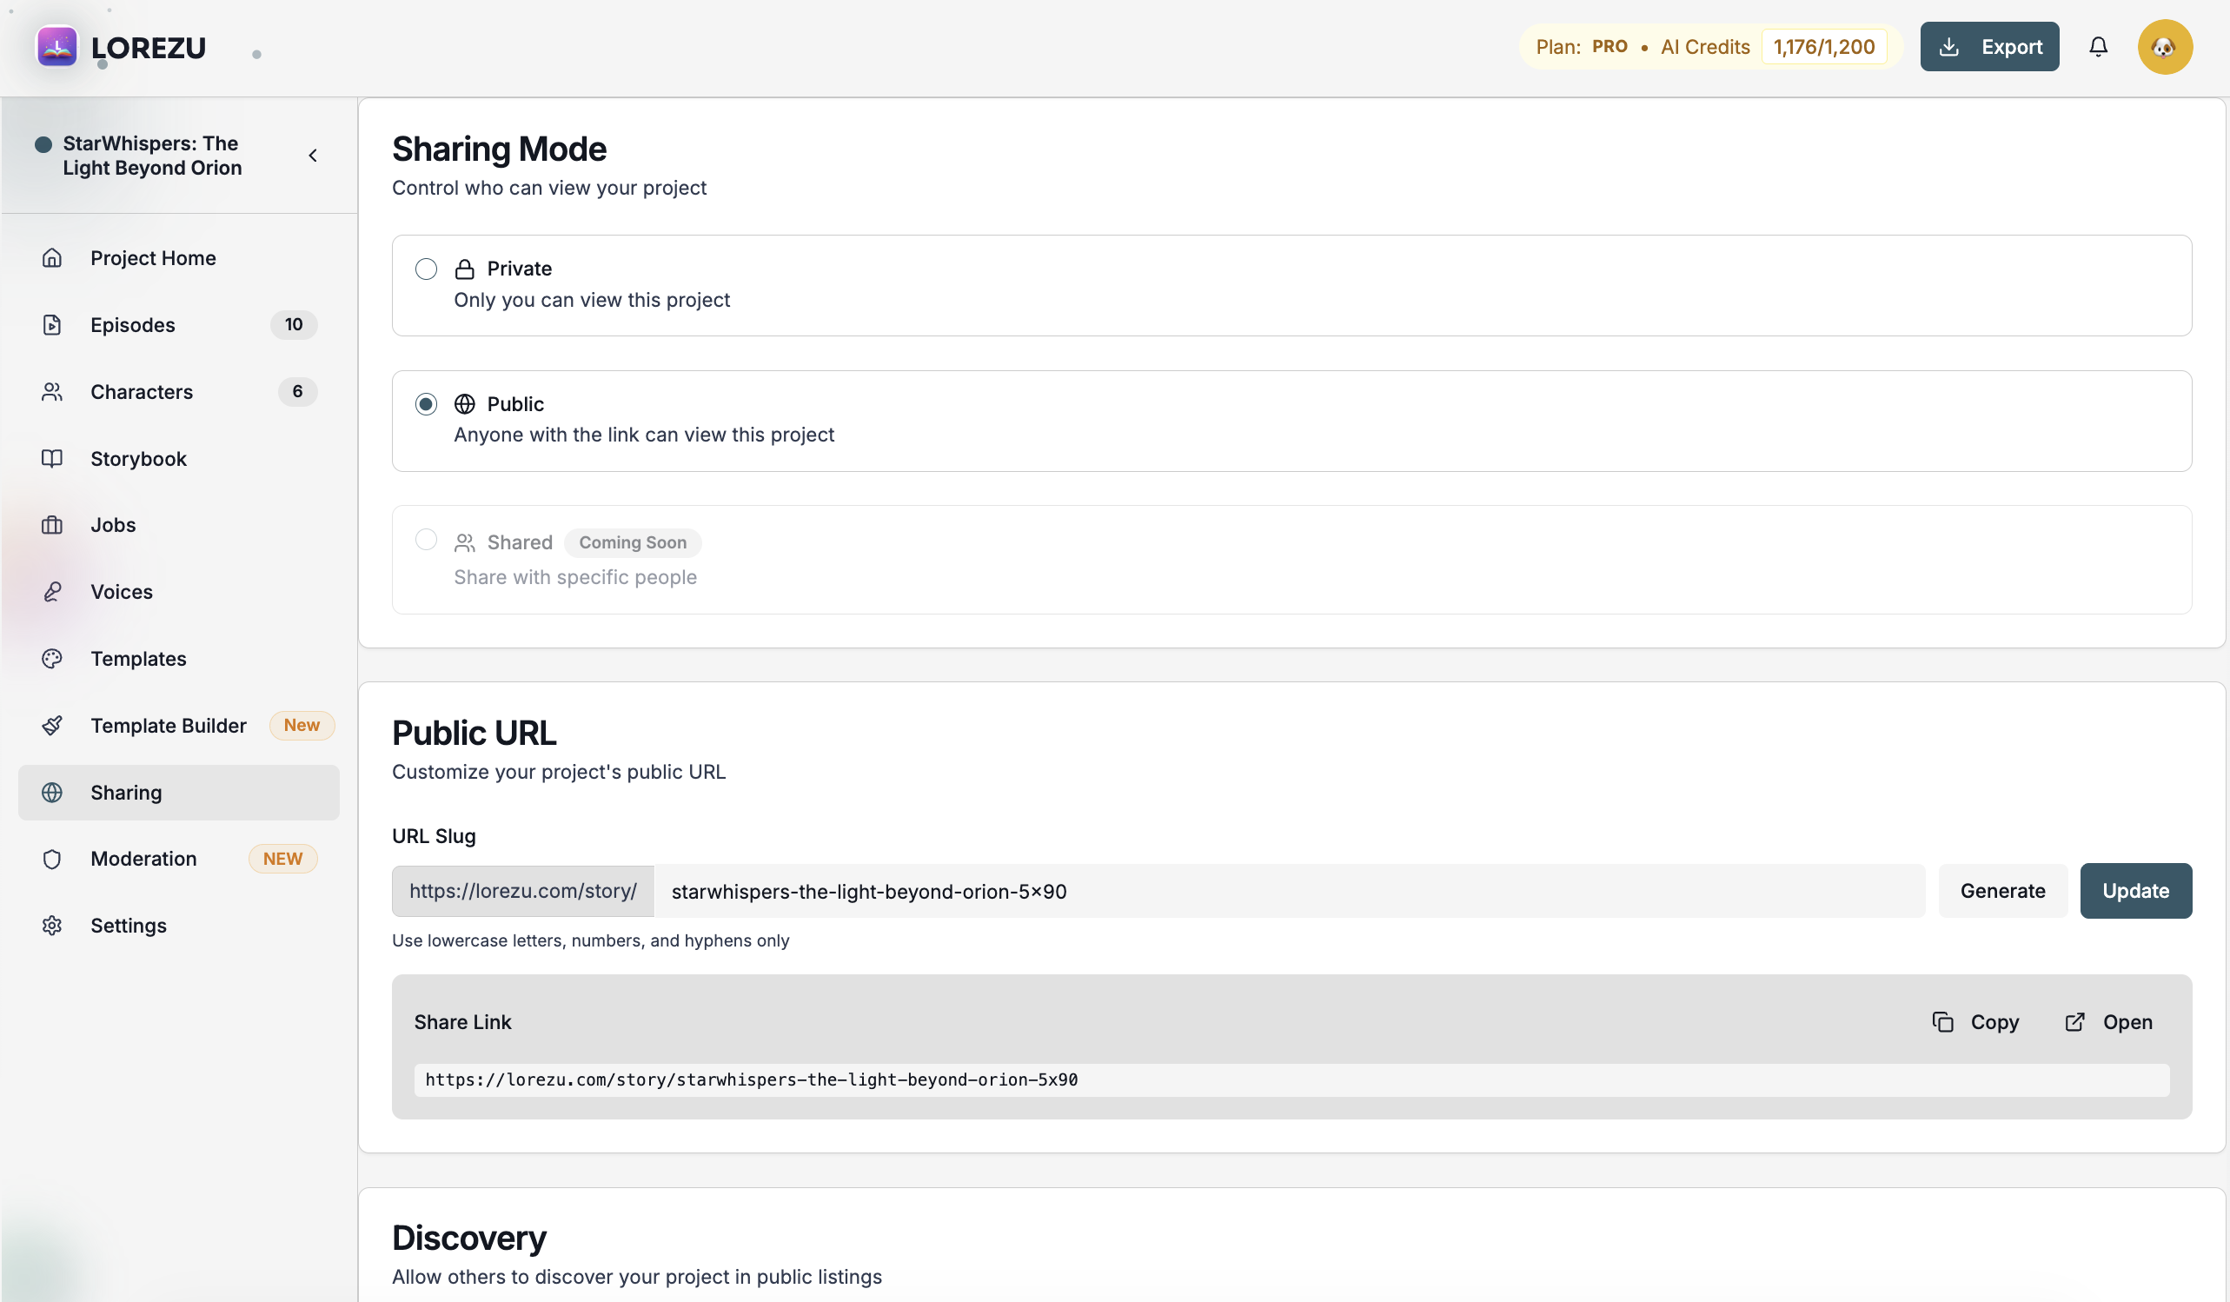Click the Generate slug button
The width and height of the screenshot is (2230, 1302).
pos(2001,890)
